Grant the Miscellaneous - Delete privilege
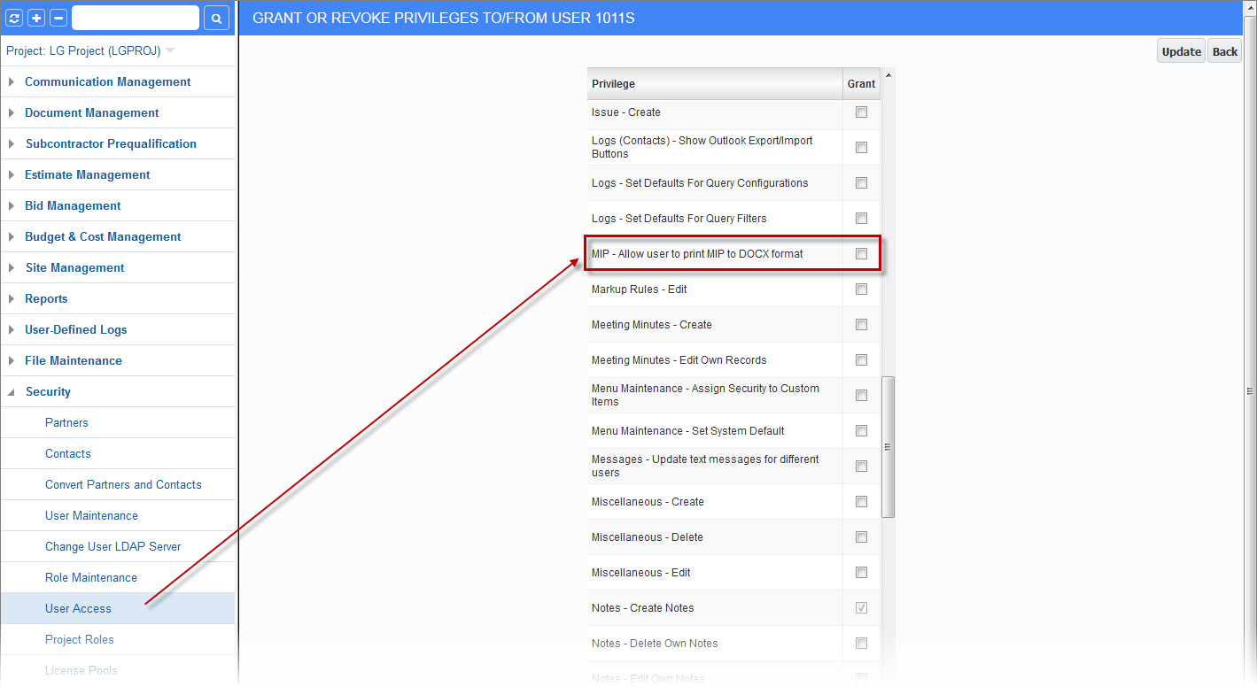 pos(861,536)
